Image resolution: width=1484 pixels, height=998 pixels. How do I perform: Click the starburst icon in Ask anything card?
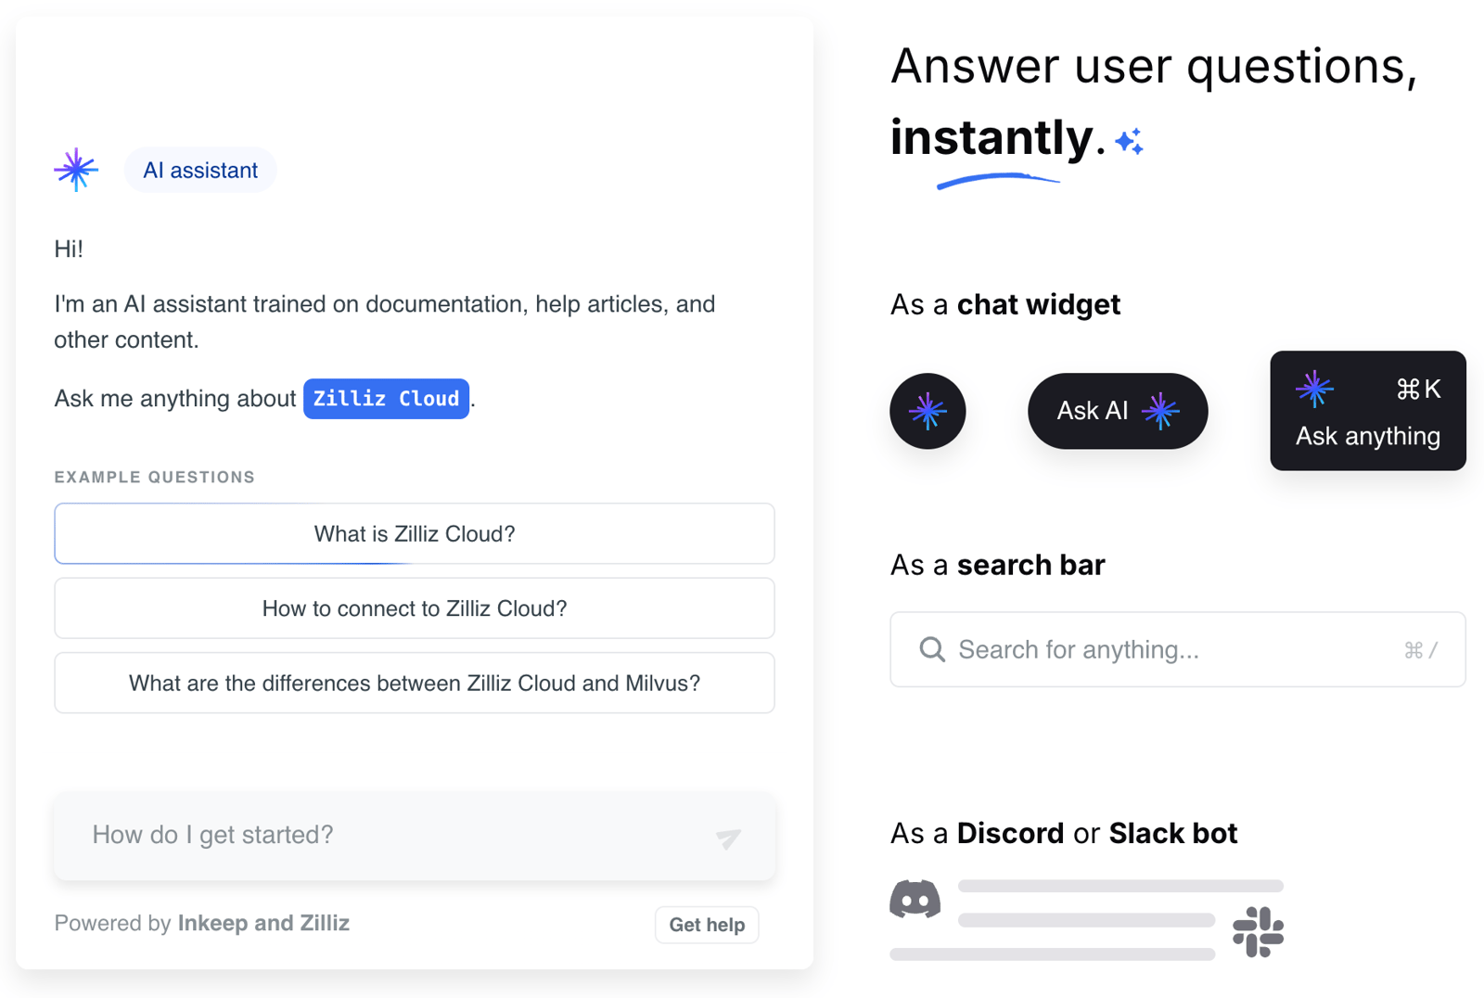click(x=1314, y=389)
